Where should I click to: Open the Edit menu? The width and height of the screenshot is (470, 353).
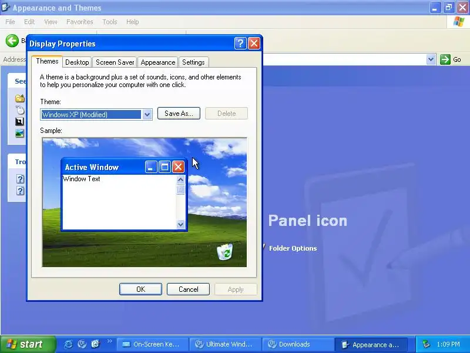(x=29, y=22)
